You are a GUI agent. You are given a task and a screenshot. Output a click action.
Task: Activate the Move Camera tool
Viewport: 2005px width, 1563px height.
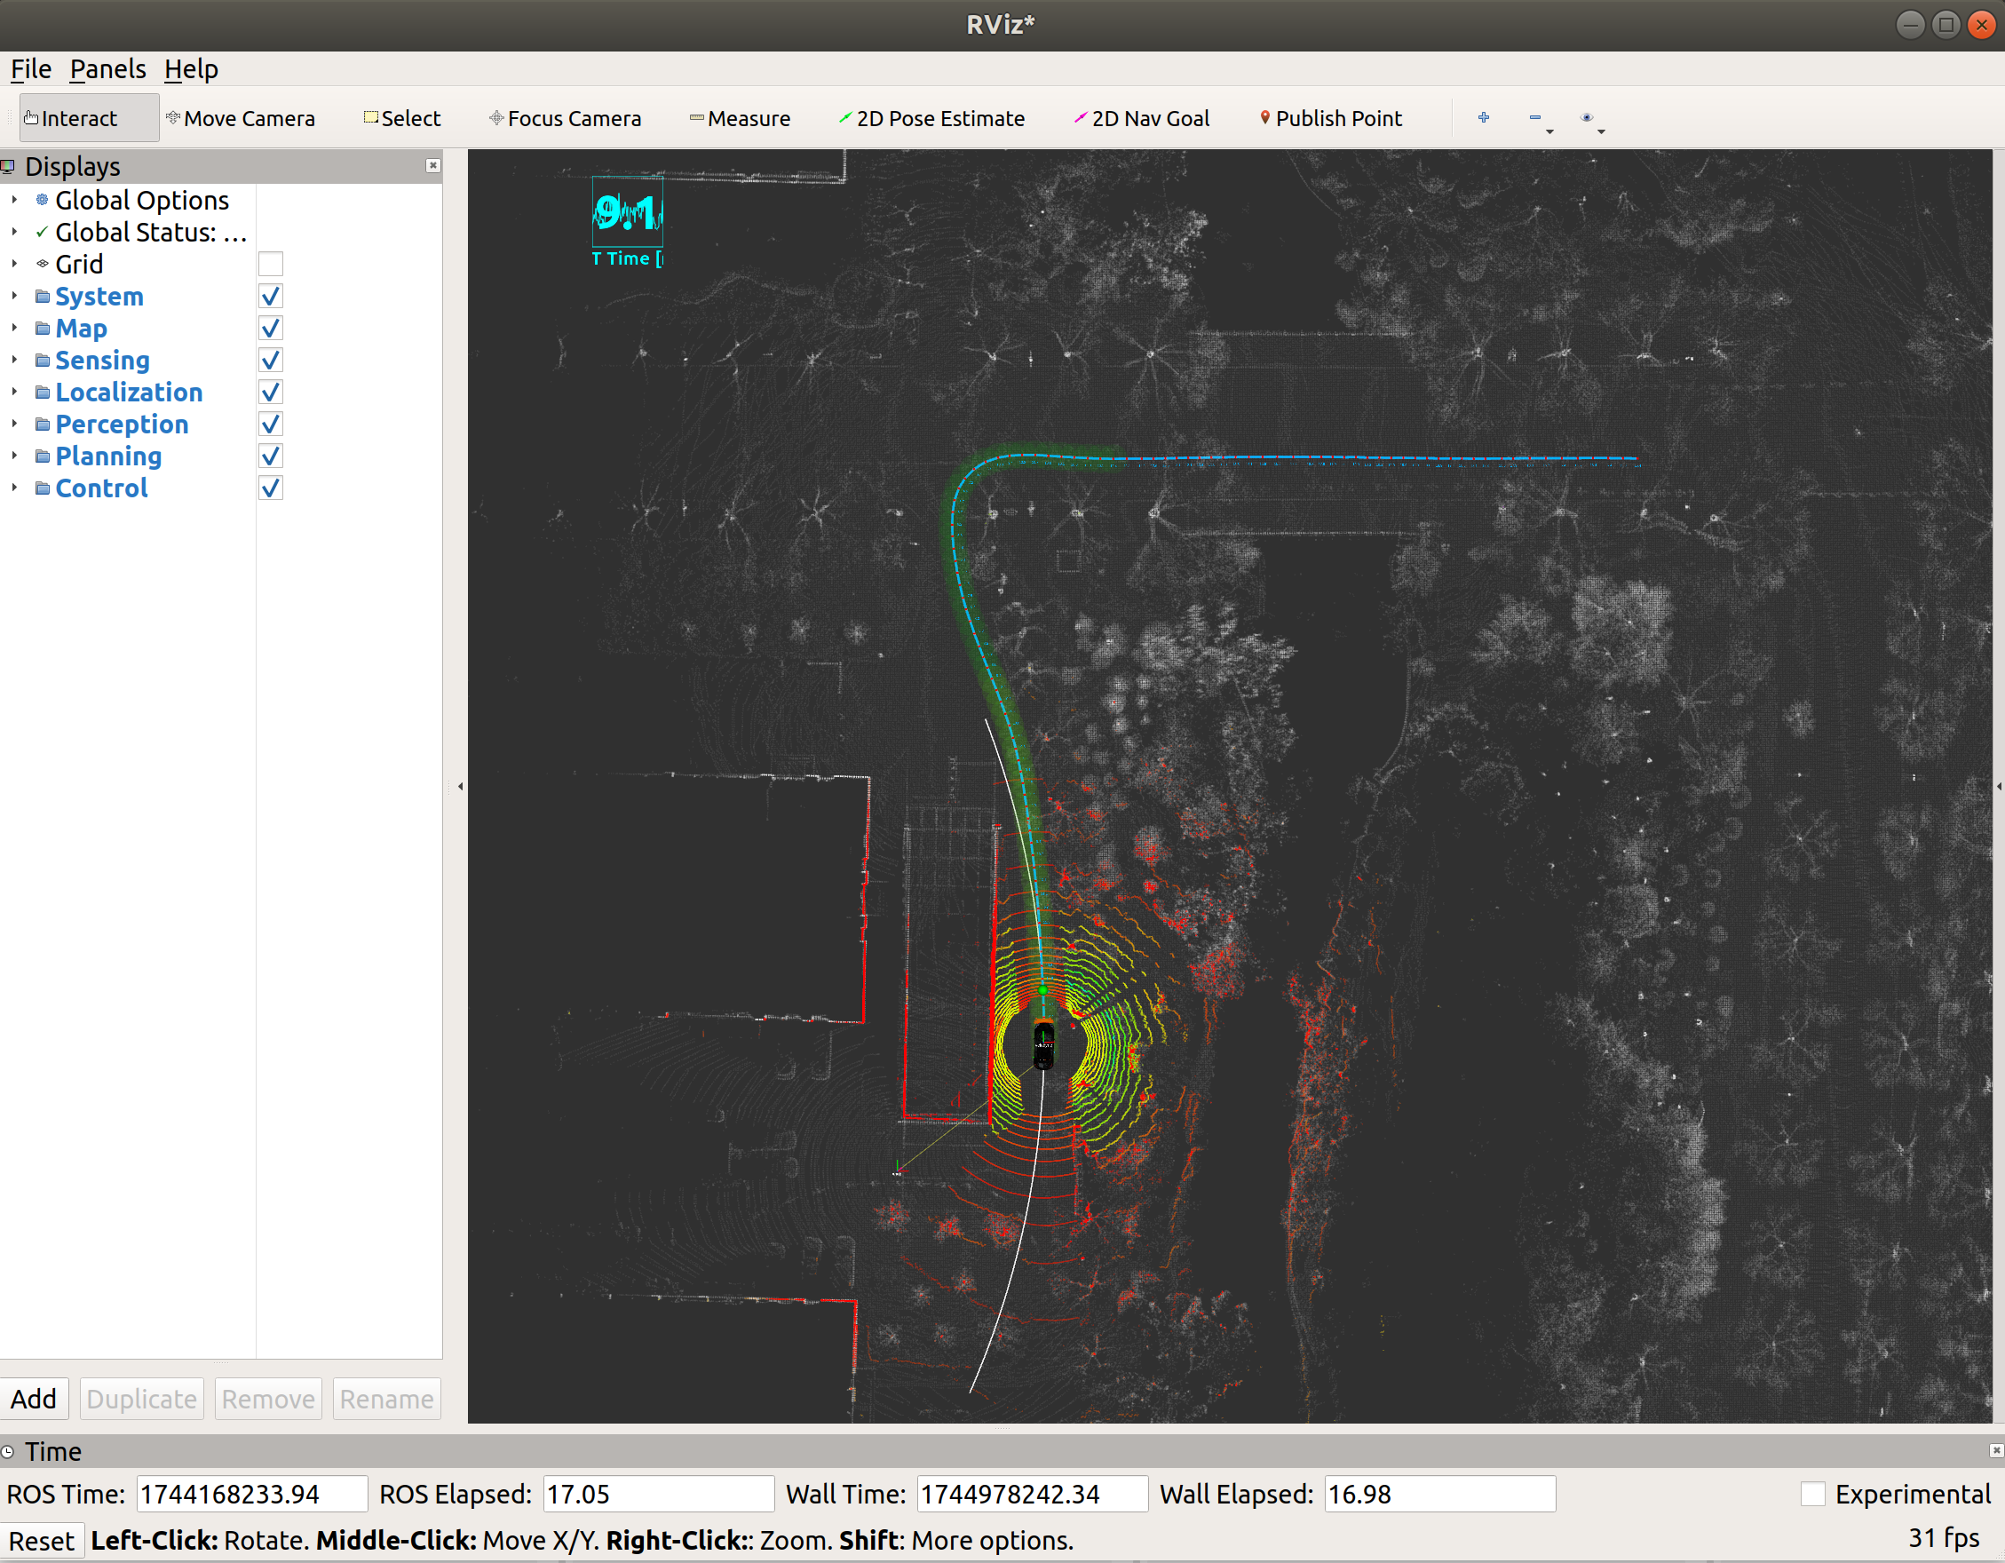point(240,118)
